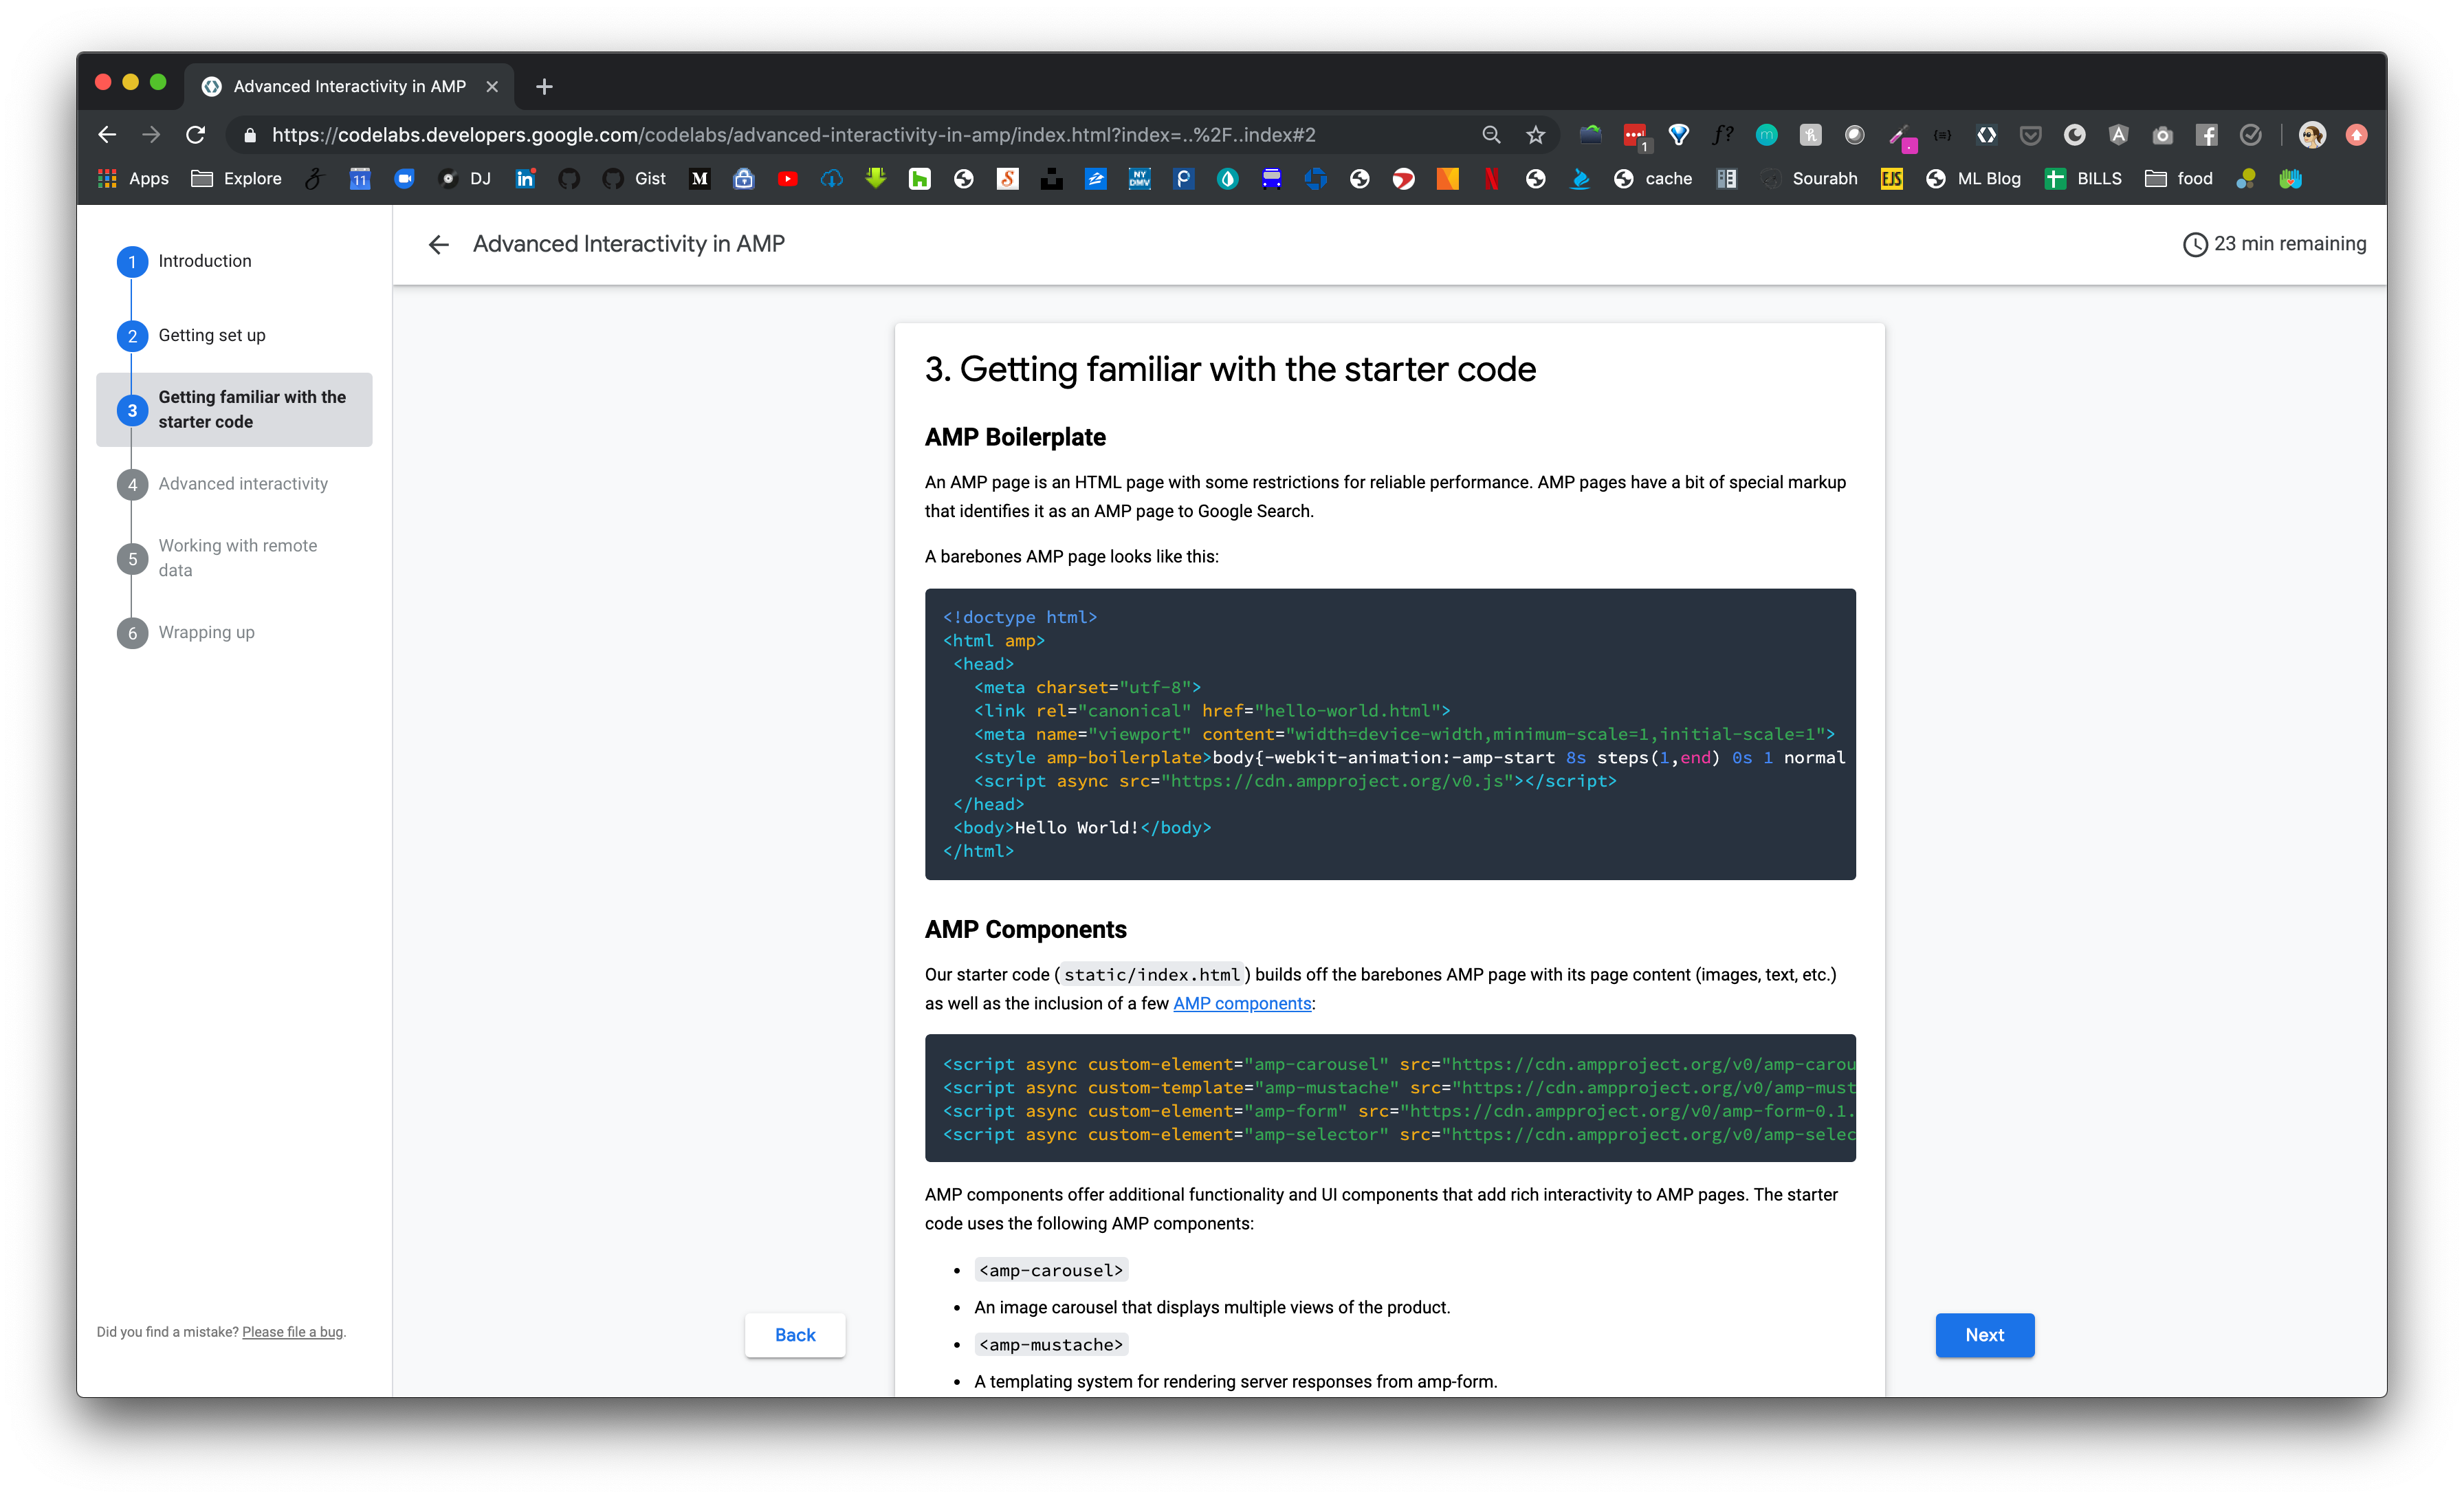Click the <amp-carousel> list item
The width and height of the screenshot is (2464, 1499).
click(1051, 1271)
